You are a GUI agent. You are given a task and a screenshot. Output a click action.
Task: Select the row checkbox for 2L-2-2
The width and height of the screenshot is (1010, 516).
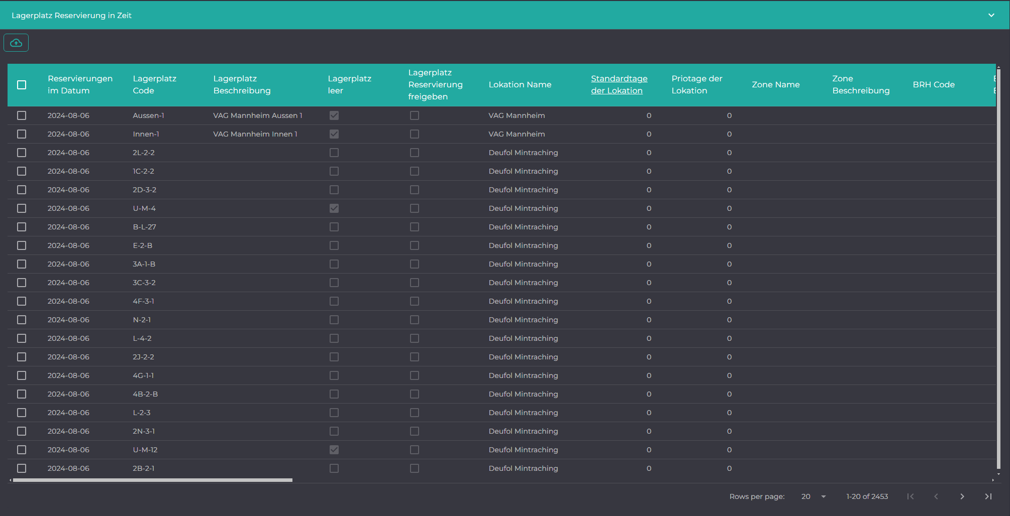[x=22, y=153]
